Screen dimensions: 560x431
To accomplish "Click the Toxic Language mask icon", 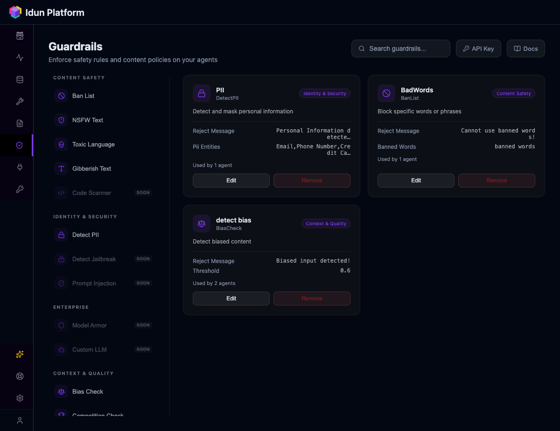I will (x=61, y=145).
